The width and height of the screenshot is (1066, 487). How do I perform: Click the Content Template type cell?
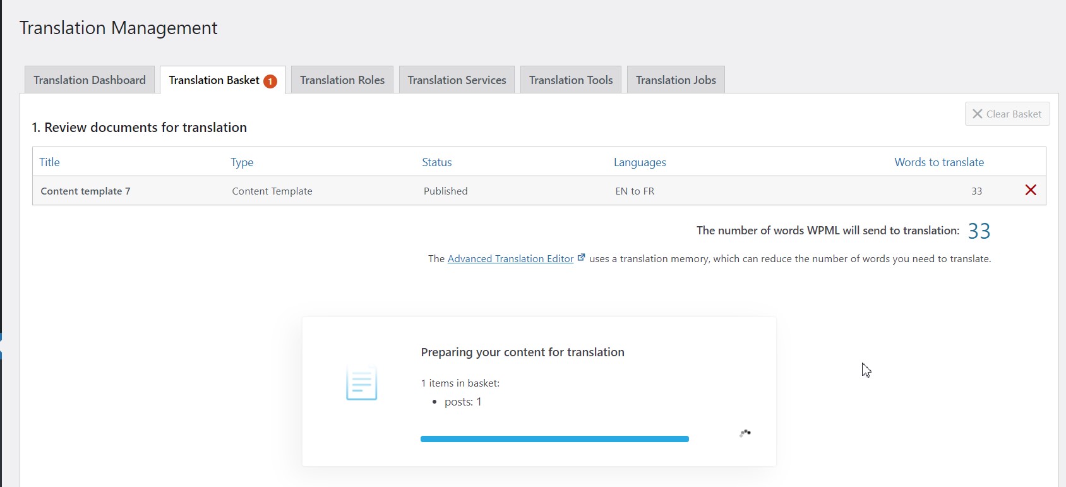(272, 191)
